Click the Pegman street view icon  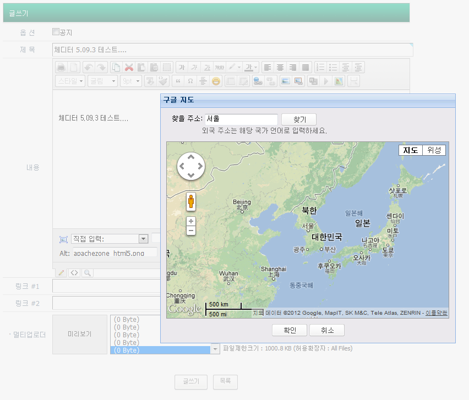click(x=191, y=202)
